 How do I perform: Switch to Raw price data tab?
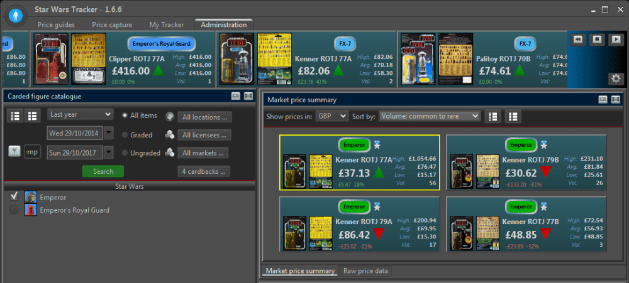coord(365,271)
